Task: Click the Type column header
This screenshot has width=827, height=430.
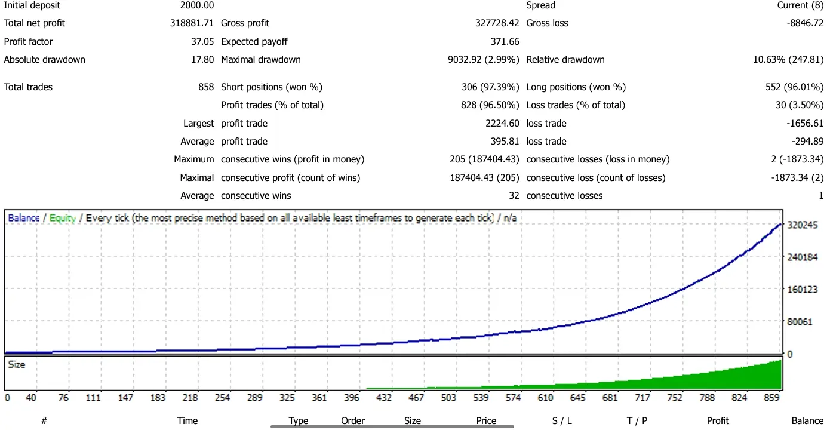Action: tap(299, 420)
